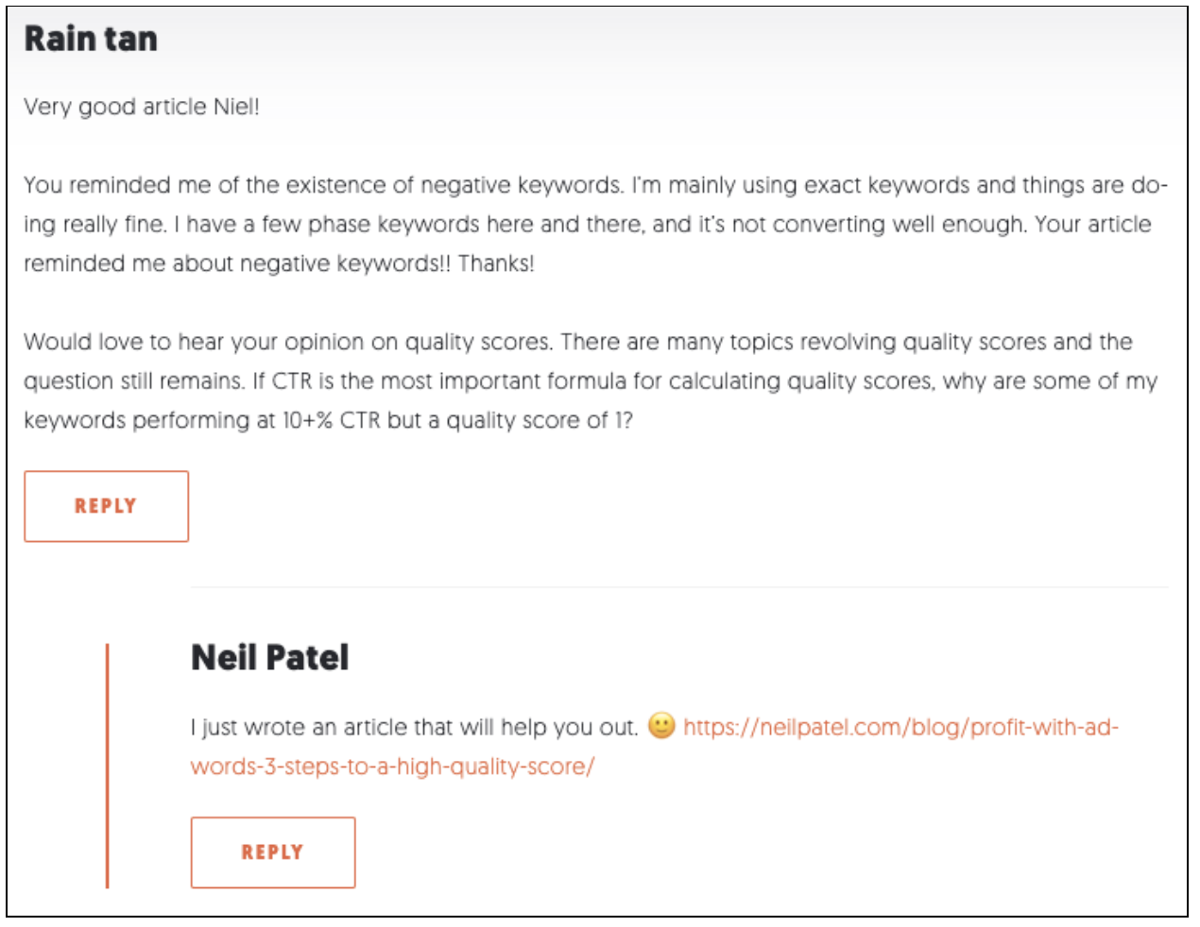Click the Neil Patel author name
This screenshot has height=927, width=1200.
click(x=270, y=657)
